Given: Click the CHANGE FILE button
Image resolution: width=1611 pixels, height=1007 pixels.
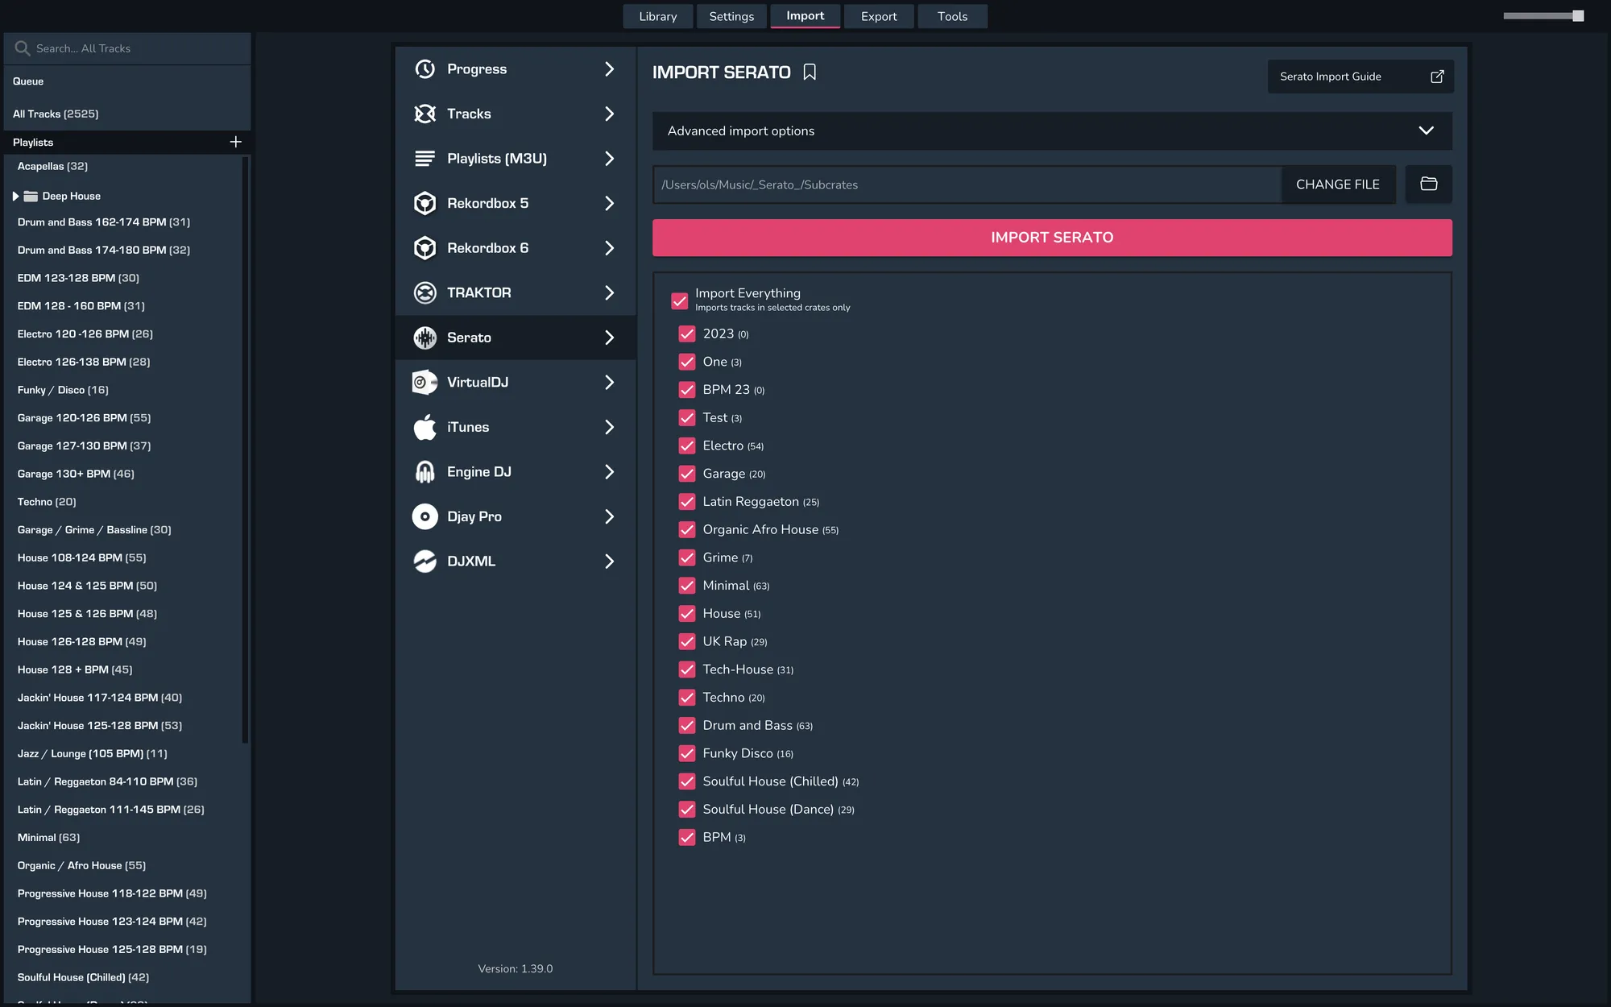Looking at the screenshot, I should (1337, 184).
